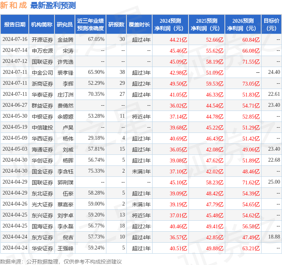The height and width of the screenshot is (265, 282).
Task: Select the 中信建投 institution cell
Action: [42, 128]
